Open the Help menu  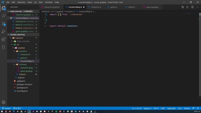[x=57, y=2]
